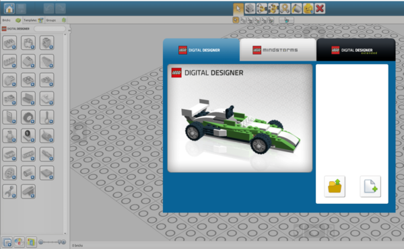Expand the doors and windows category

point(9,117)
